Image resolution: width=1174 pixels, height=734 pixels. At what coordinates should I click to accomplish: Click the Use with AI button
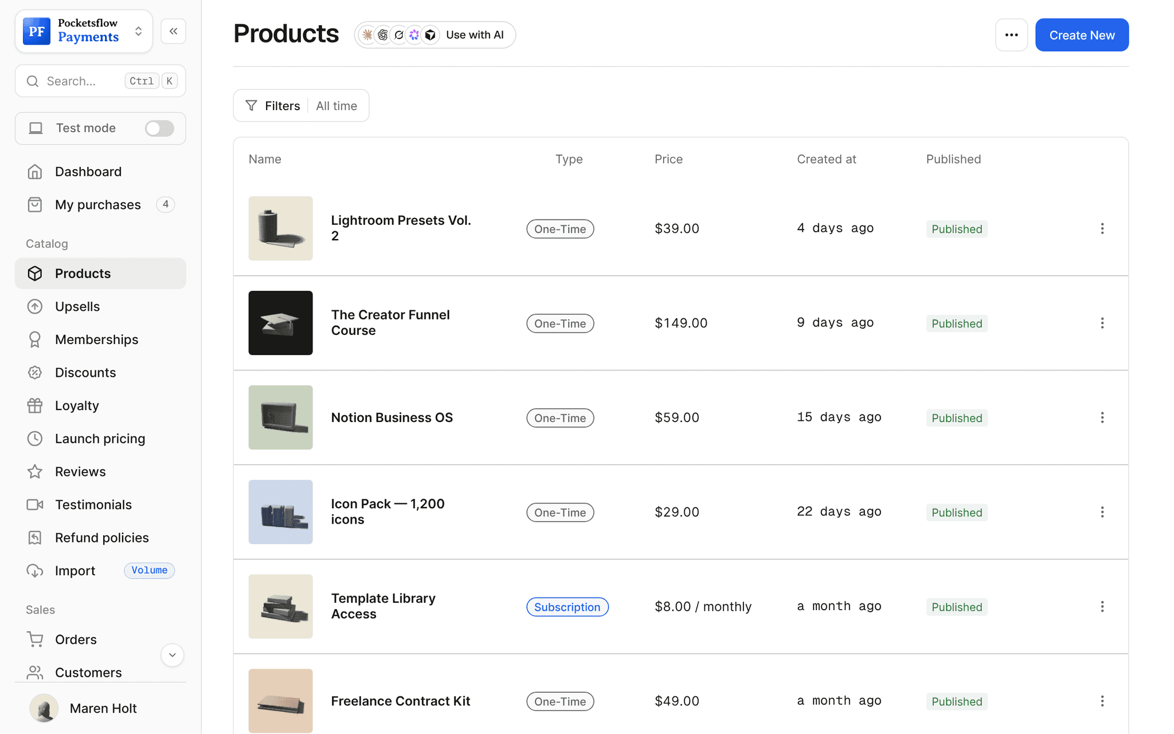(x=435, y=35)
